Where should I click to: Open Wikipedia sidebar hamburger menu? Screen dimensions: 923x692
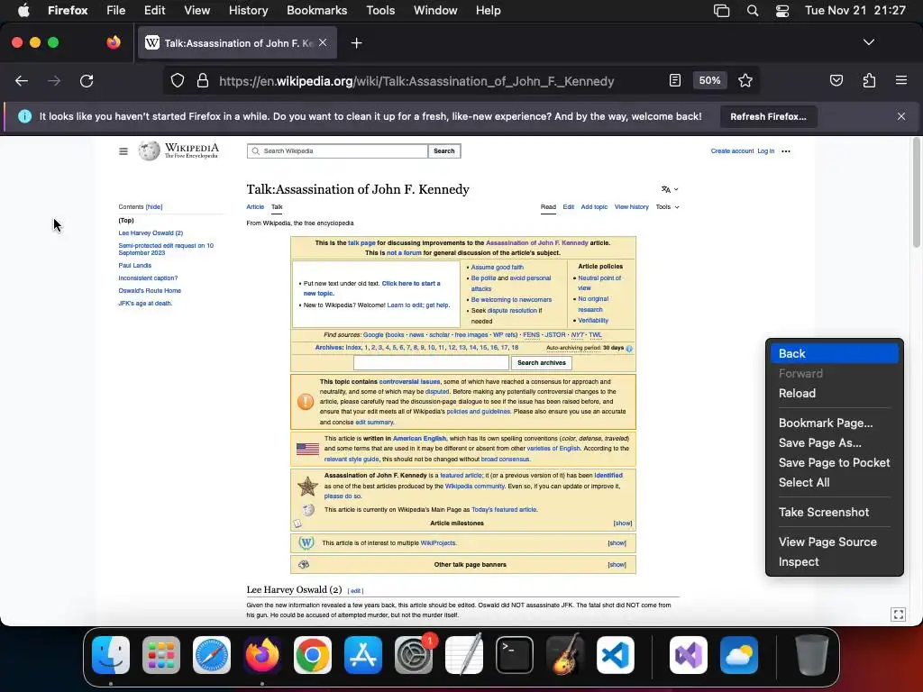[x=123, y=151]
